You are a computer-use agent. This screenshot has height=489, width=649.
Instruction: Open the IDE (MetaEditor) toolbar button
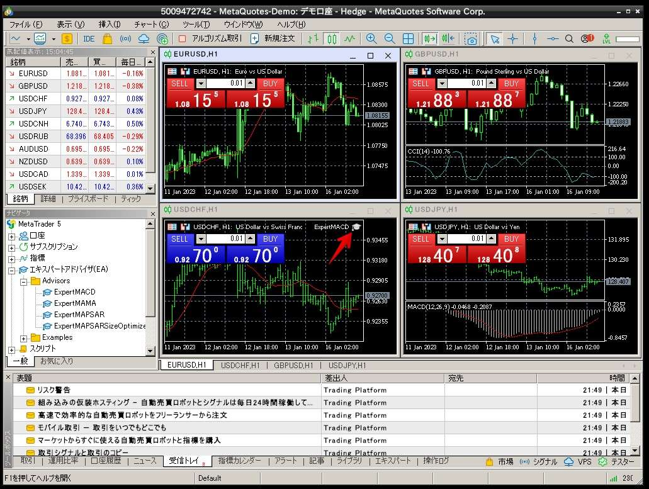pyautogui.click(x=89, y=39)
